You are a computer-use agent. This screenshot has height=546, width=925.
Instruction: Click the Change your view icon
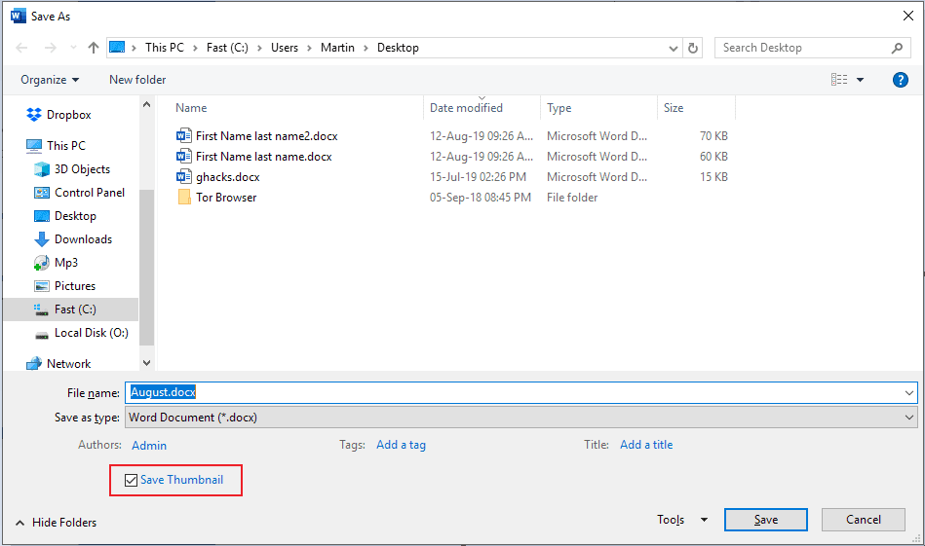(x=839, y=80)
